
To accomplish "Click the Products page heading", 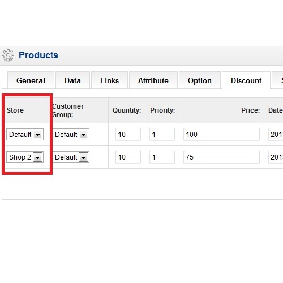I will coord(38,55).
